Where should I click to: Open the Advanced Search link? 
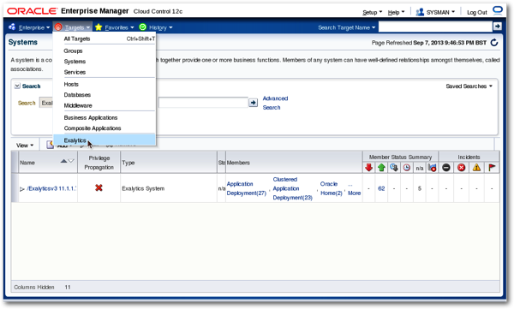[275, 103]
